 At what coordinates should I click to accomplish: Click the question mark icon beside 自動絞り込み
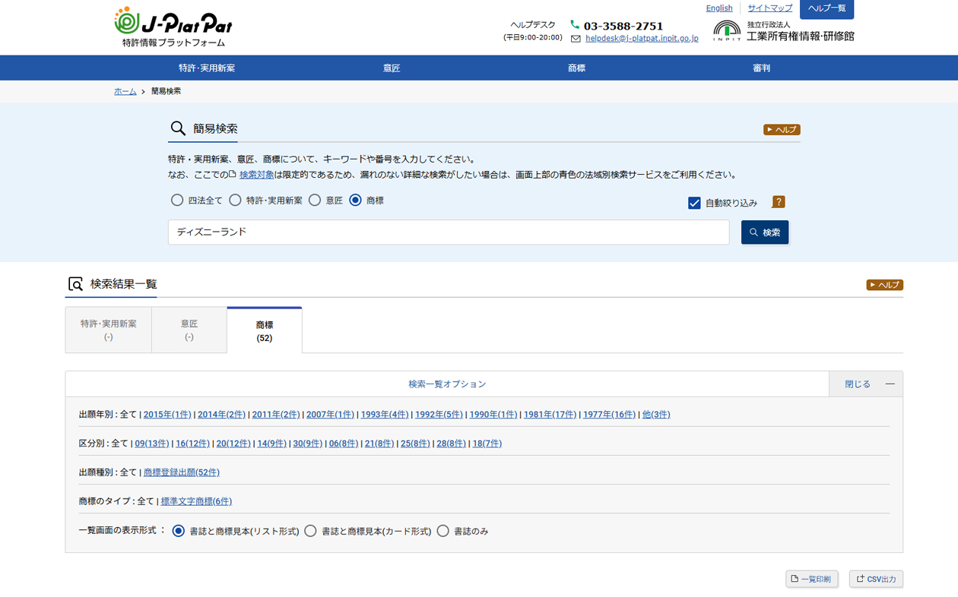[778, 202]
